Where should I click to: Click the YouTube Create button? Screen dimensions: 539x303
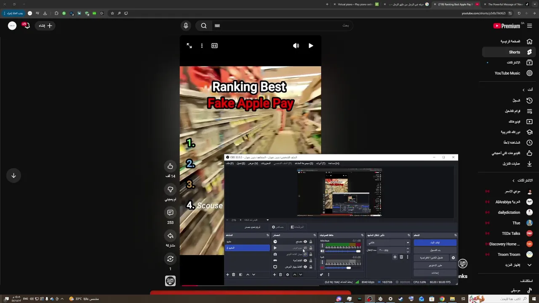45,26
